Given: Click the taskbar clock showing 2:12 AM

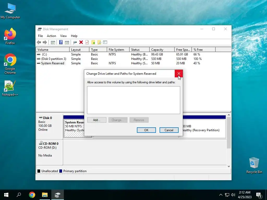Looking at the screenshot, I should (245, 195).
